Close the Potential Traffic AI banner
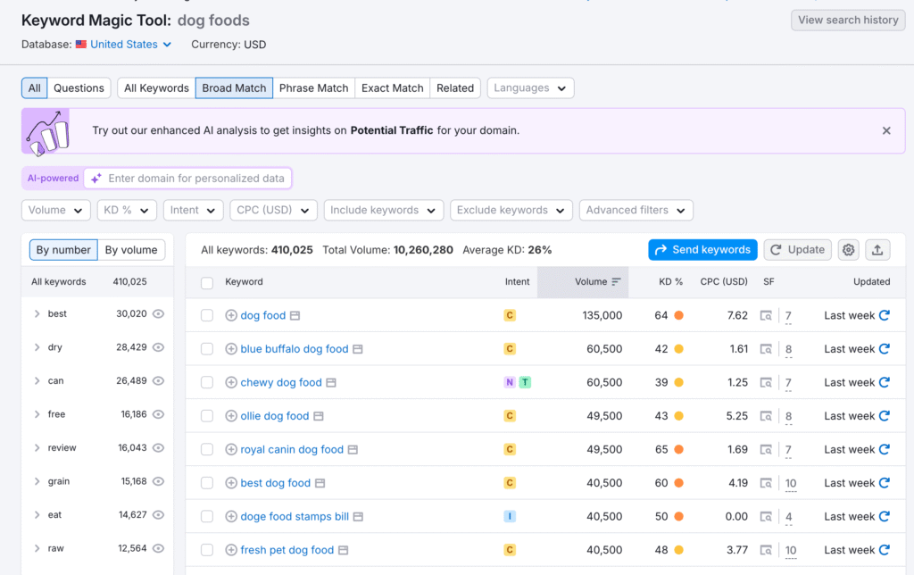Image resolution: width=914 pixels, height=575 pixels. 886,129
